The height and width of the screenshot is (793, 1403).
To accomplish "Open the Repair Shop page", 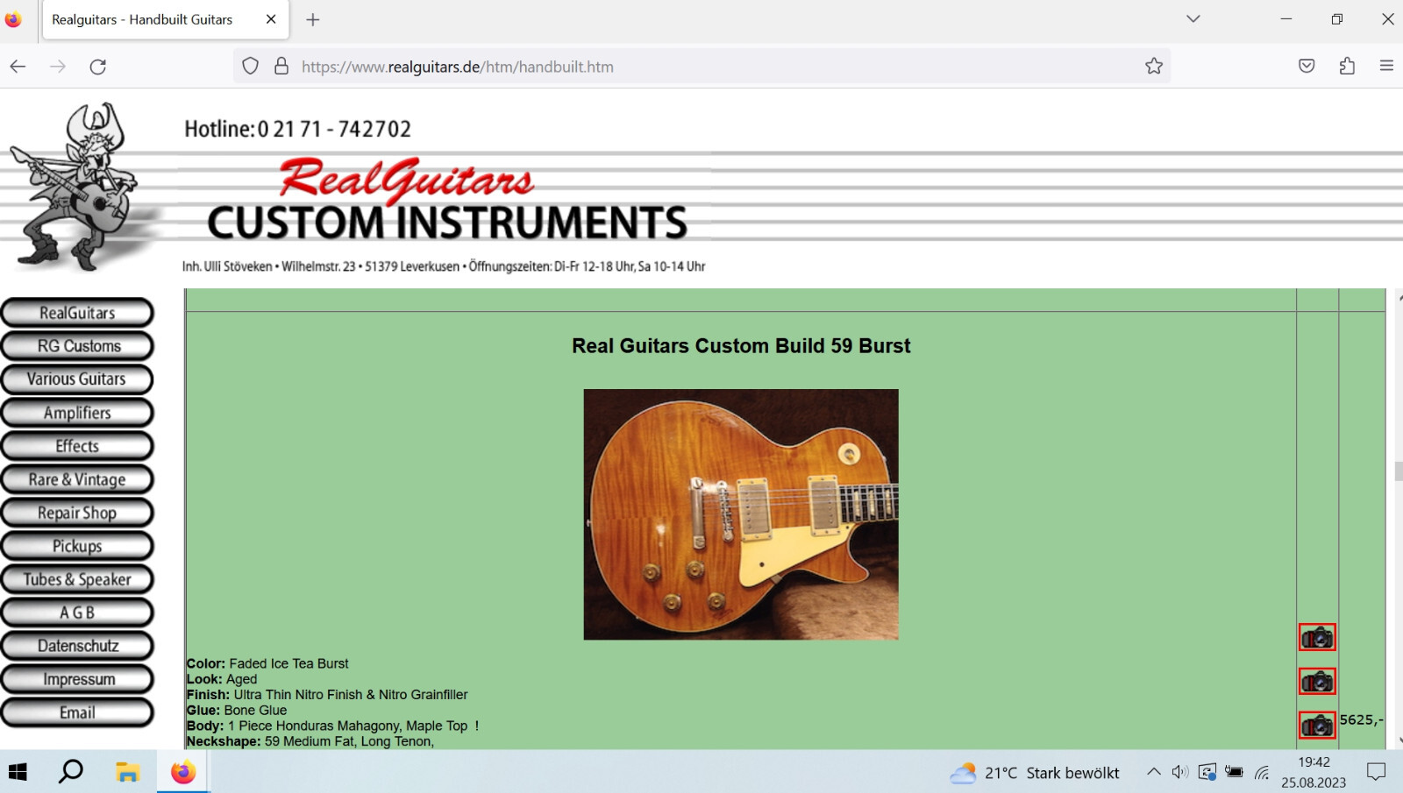I will [x=77, y=513].
